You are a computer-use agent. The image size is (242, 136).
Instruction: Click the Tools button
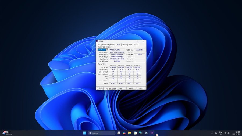[x=120, y=88]
